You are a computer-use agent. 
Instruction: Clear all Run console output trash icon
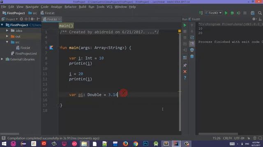point(192,56)
